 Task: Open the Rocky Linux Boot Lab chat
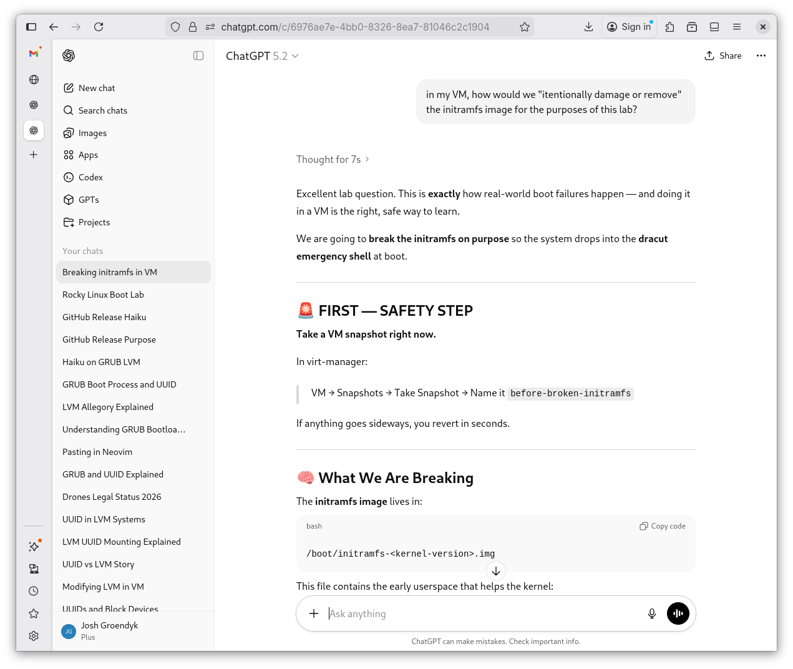point(103,295)
